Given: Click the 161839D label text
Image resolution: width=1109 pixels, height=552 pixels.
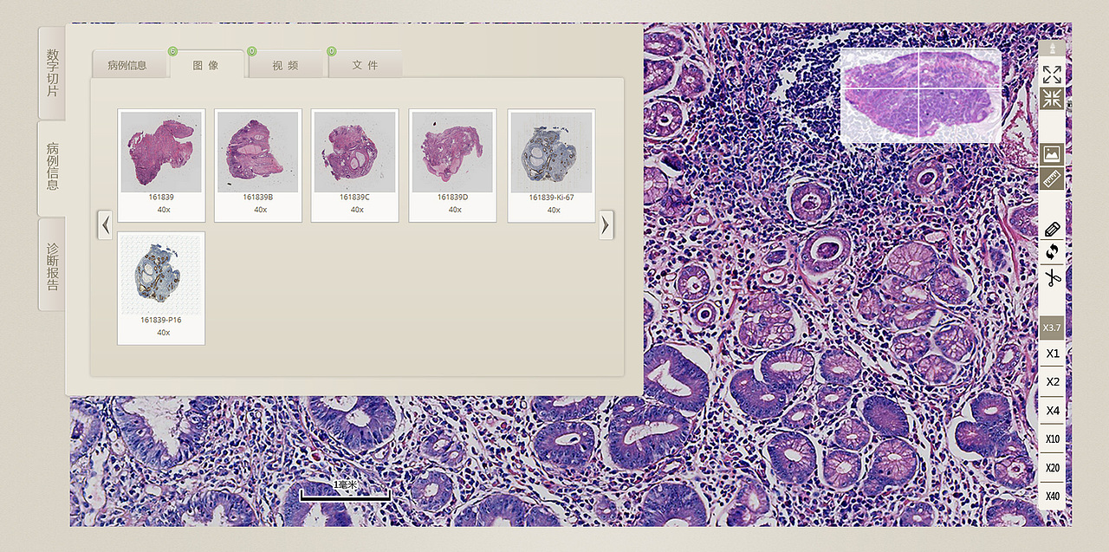Looking at the screenshot, I should 453,198.
